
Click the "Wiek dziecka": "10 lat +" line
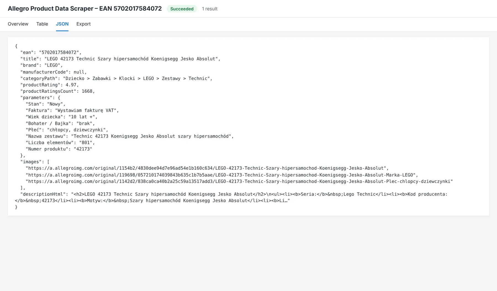point(62,117)
